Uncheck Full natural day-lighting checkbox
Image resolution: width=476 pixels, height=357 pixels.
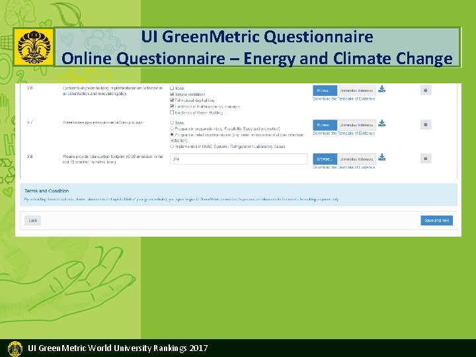[x=172, y=100]
